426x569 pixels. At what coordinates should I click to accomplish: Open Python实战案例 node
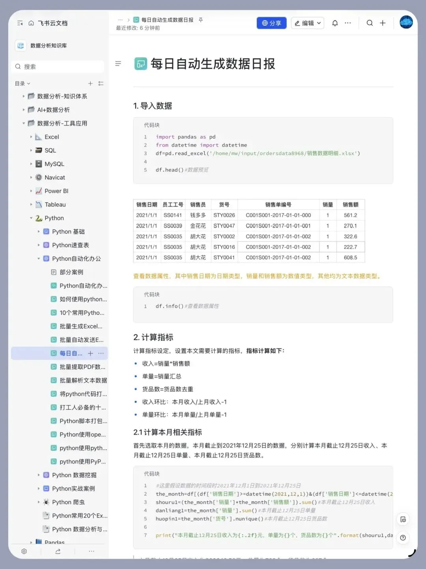point(73,488)
